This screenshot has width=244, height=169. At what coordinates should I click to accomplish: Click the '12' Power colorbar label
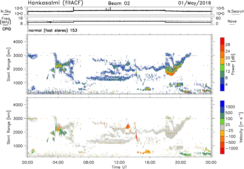[x=228, y=71]
